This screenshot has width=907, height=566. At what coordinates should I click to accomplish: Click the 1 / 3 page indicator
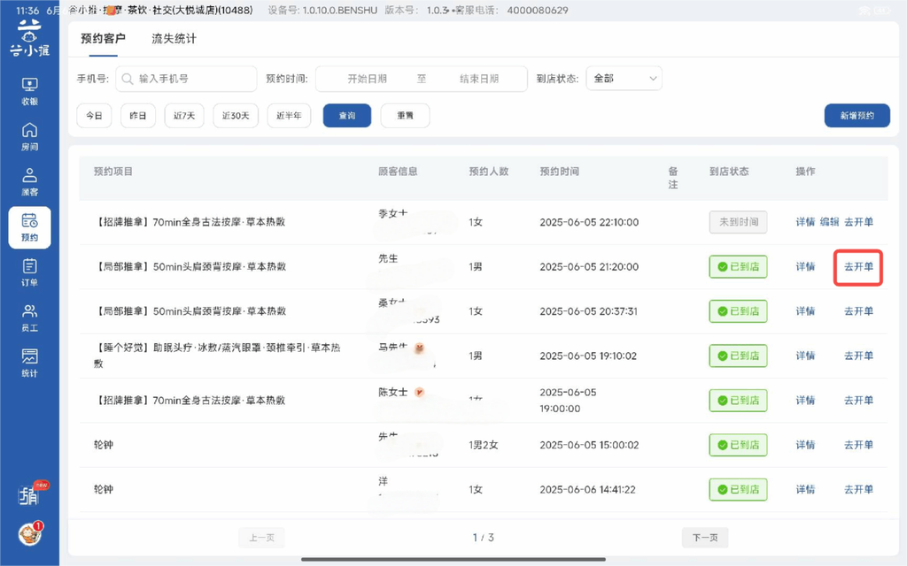point(484,538)
